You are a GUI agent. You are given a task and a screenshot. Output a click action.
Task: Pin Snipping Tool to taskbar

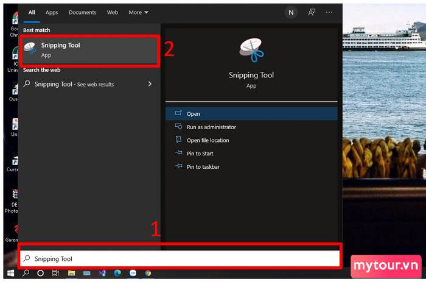point(251,167)
